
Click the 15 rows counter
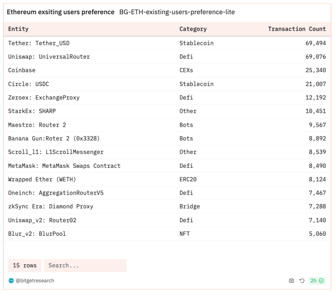click(24, 265)
